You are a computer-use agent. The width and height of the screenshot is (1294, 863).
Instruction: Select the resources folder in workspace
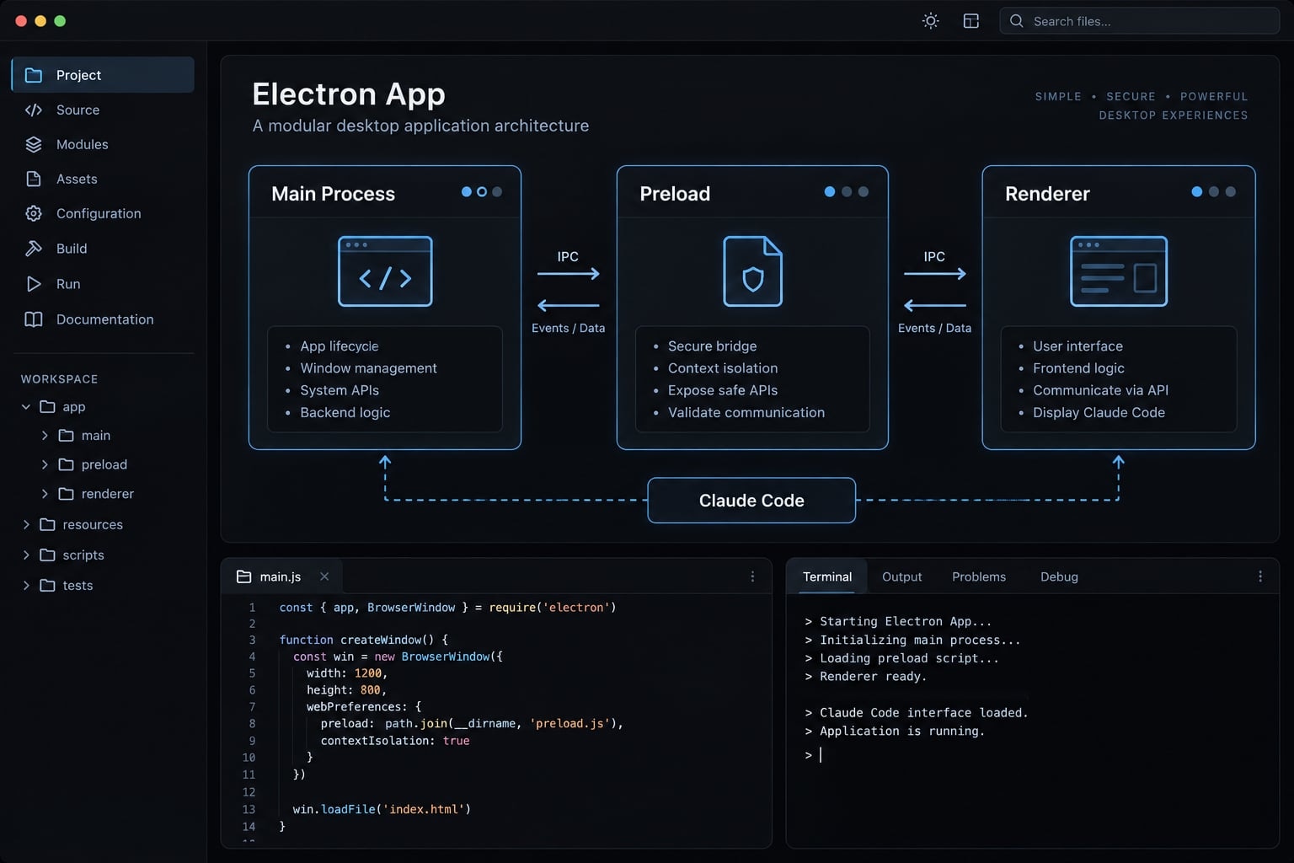(x=82, y=524)
